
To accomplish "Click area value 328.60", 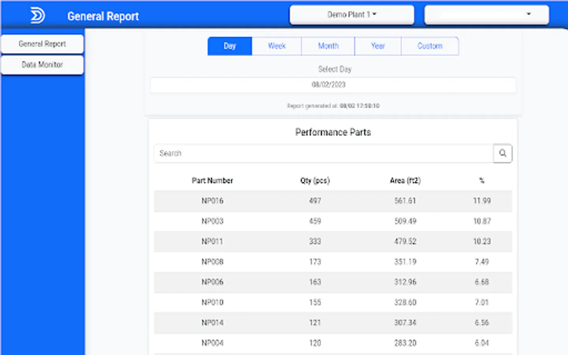I will point(405,303).
